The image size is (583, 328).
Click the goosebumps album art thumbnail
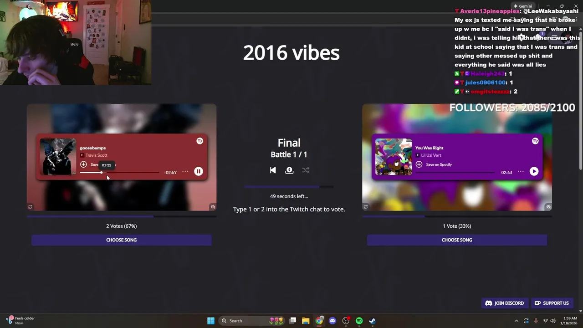[58, 157]
